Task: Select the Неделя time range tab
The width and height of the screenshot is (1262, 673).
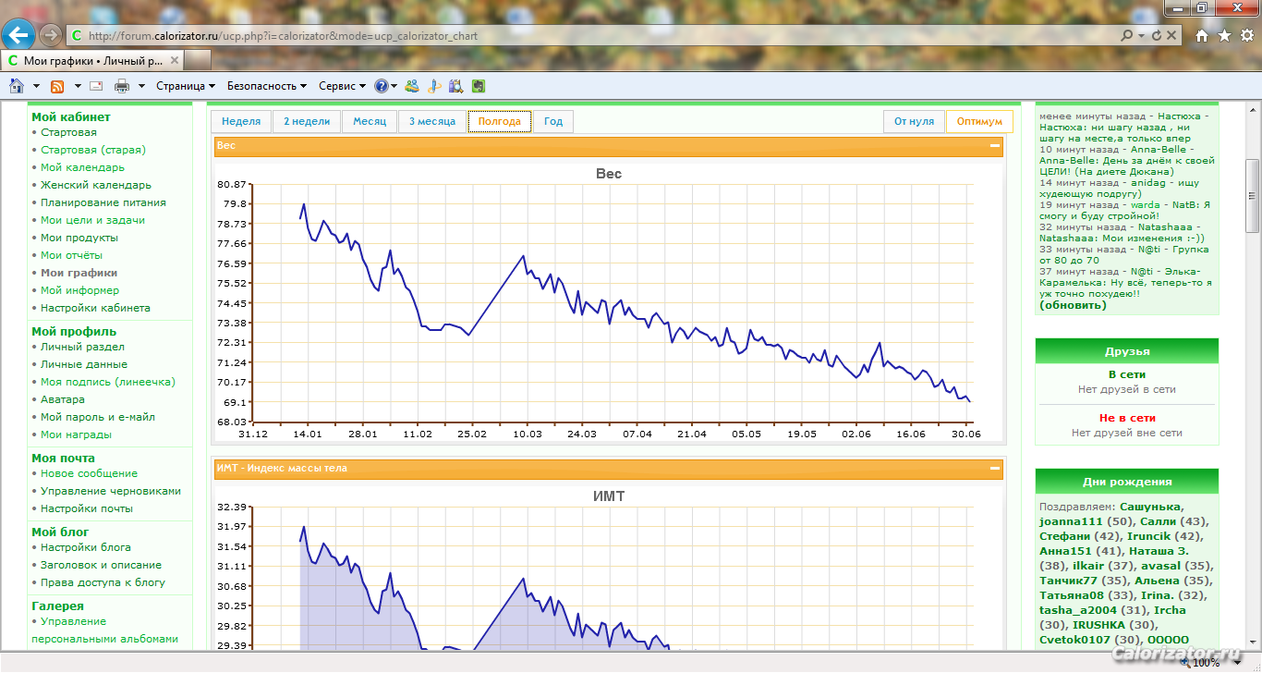Action: tap(241, 122)
